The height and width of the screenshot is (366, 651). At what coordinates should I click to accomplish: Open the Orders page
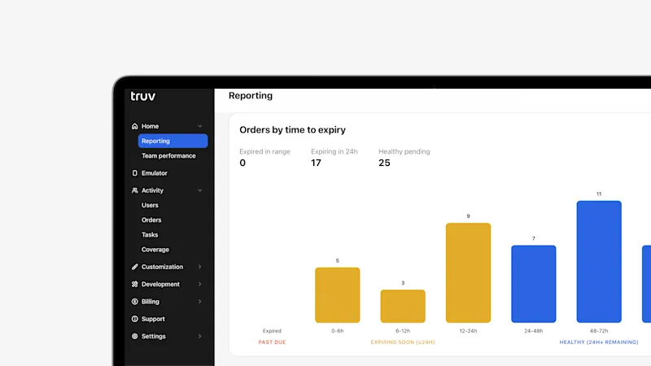pyautogui.click(x=151, y=220)
